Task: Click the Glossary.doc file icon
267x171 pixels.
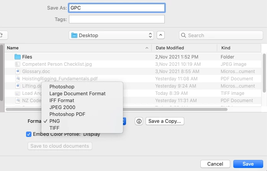Action: [18, 72]
